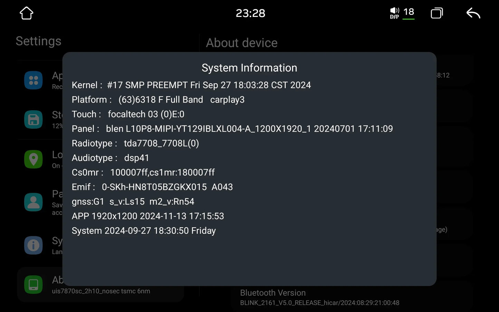This screenshot has width=499, height=312.
Task: Tap the Panel info line
Action: click(232, 129)
